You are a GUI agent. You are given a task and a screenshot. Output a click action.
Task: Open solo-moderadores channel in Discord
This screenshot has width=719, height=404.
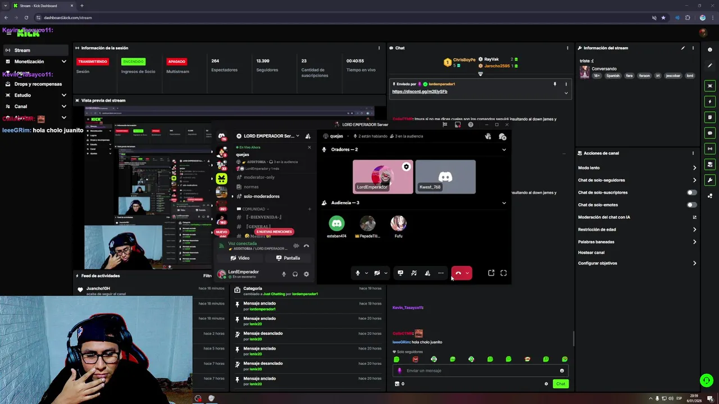[x=261, y=196]
